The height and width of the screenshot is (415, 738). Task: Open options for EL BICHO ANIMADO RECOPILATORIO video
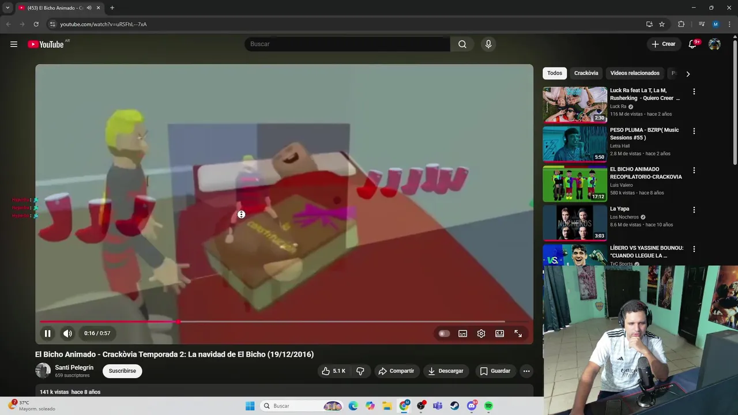694,171
